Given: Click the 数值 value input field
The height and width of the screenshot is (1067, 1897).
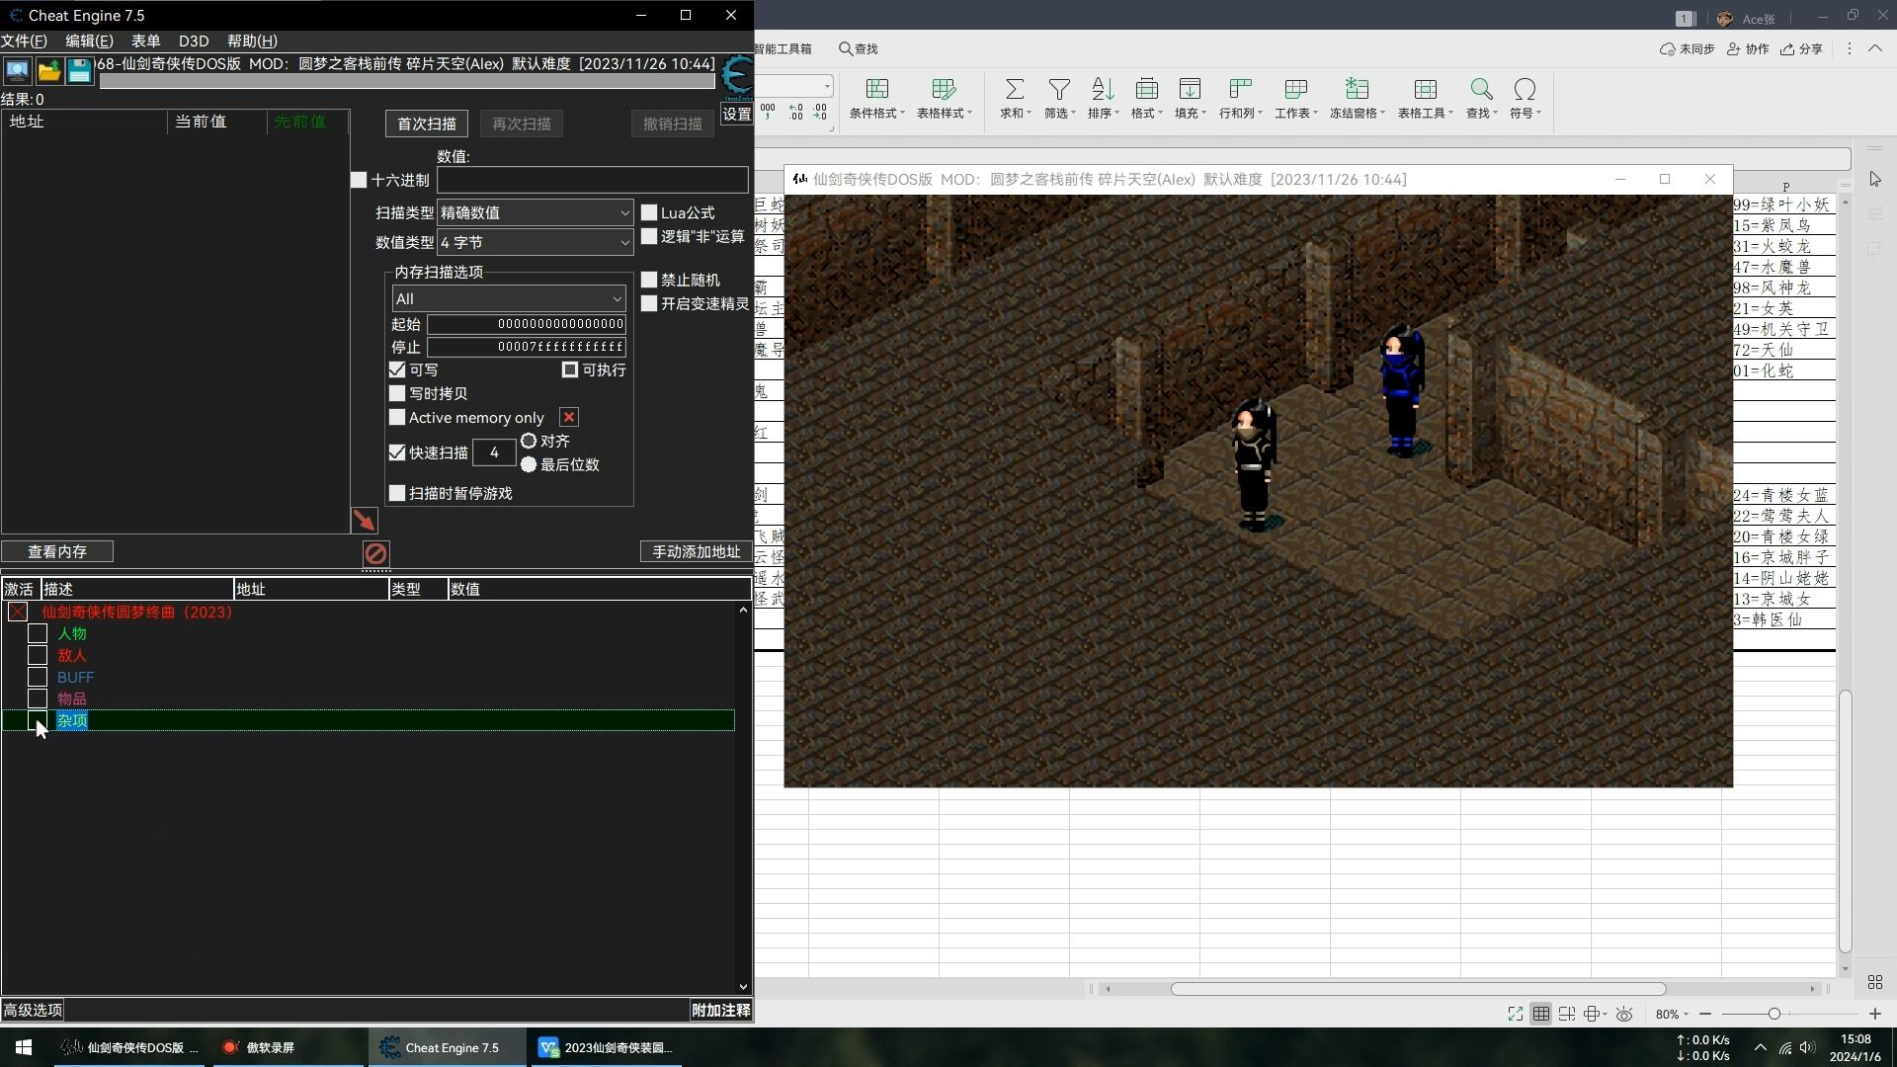Looking at the screenshot, I should tap(593, 180).
